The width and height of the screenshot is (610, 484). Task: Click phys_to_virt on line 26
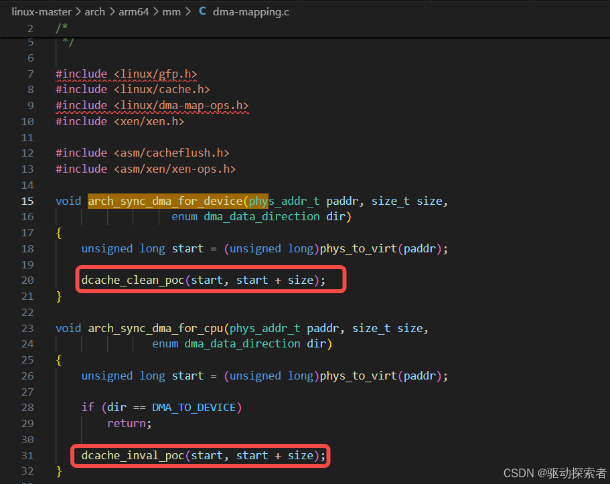tap(358, 376)
